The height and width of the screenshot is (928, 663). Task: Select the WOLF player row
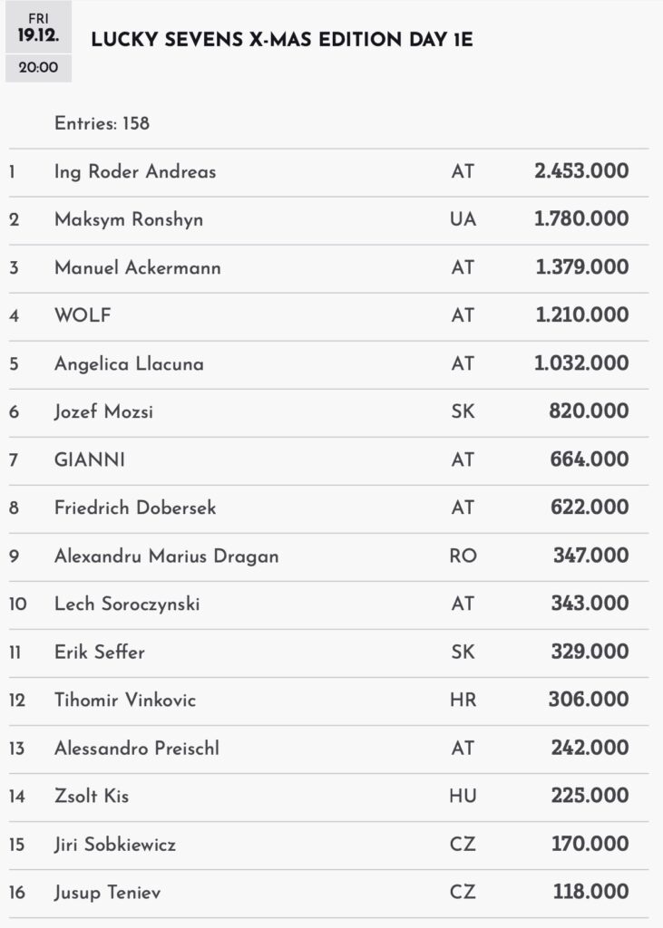click(83, 315)
